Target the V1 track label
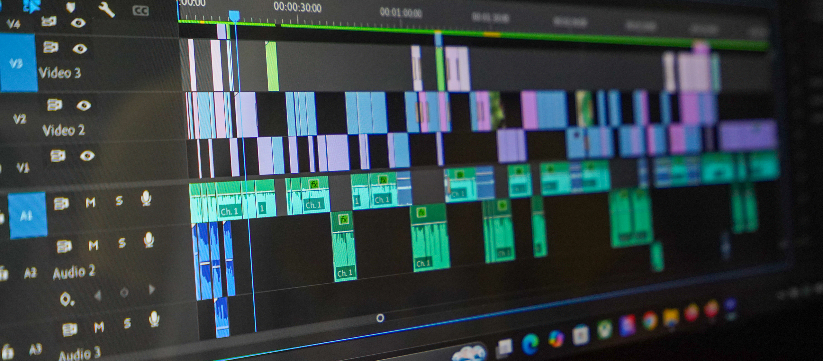The width and height of the screenshot is (823, 361). pos(23,168)
